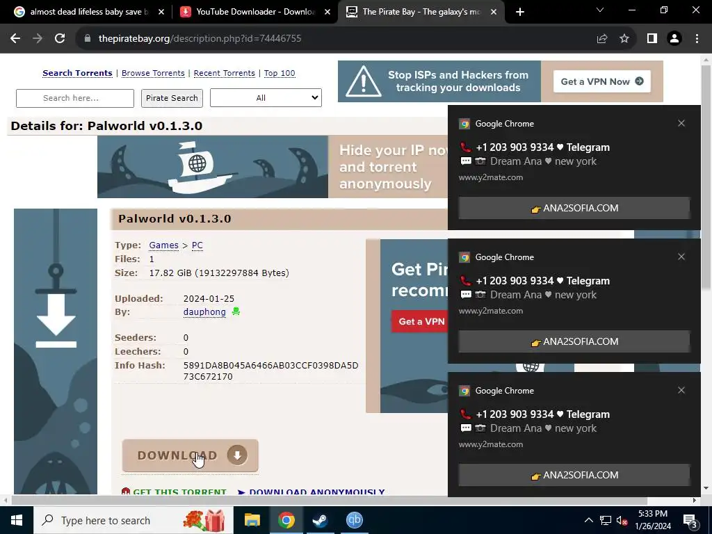The width and height of the screenshot is (712, 534).
Task: Dismiss the middle Chrome notification
Action: click(x=681, y=257)
